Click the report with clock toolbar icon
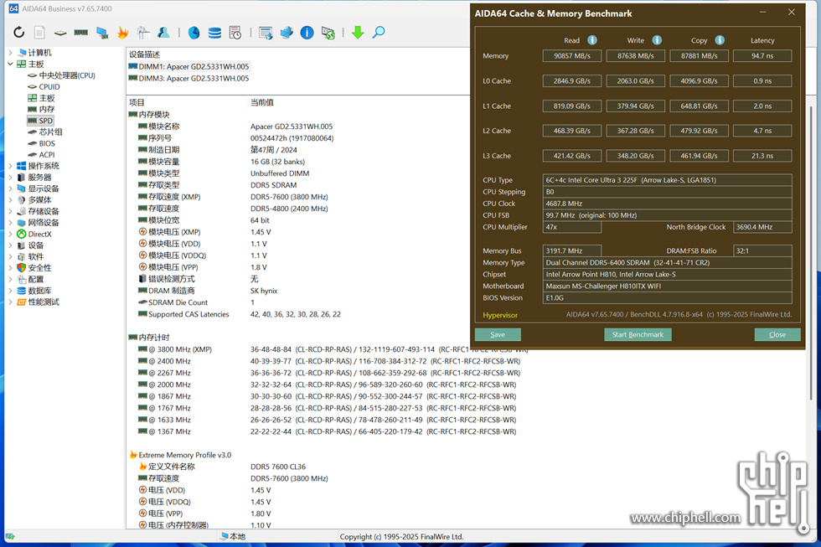Viewport: 821px width, 547px height. click(235, 33)
